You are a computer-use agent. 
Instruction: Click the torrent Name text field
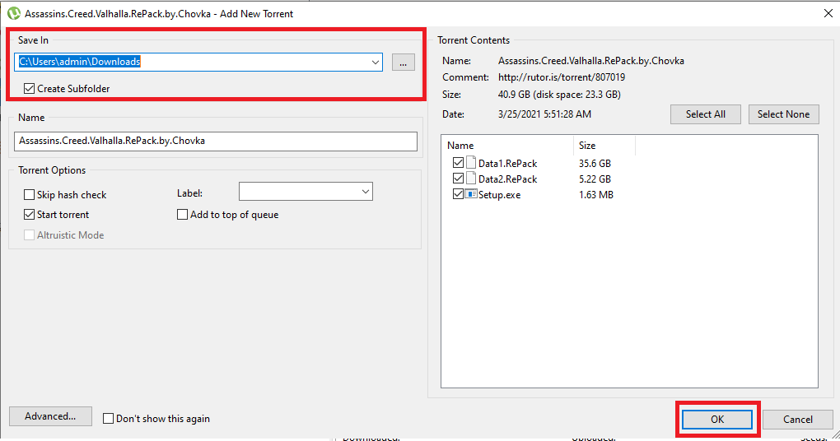click(x=216, y=142)
